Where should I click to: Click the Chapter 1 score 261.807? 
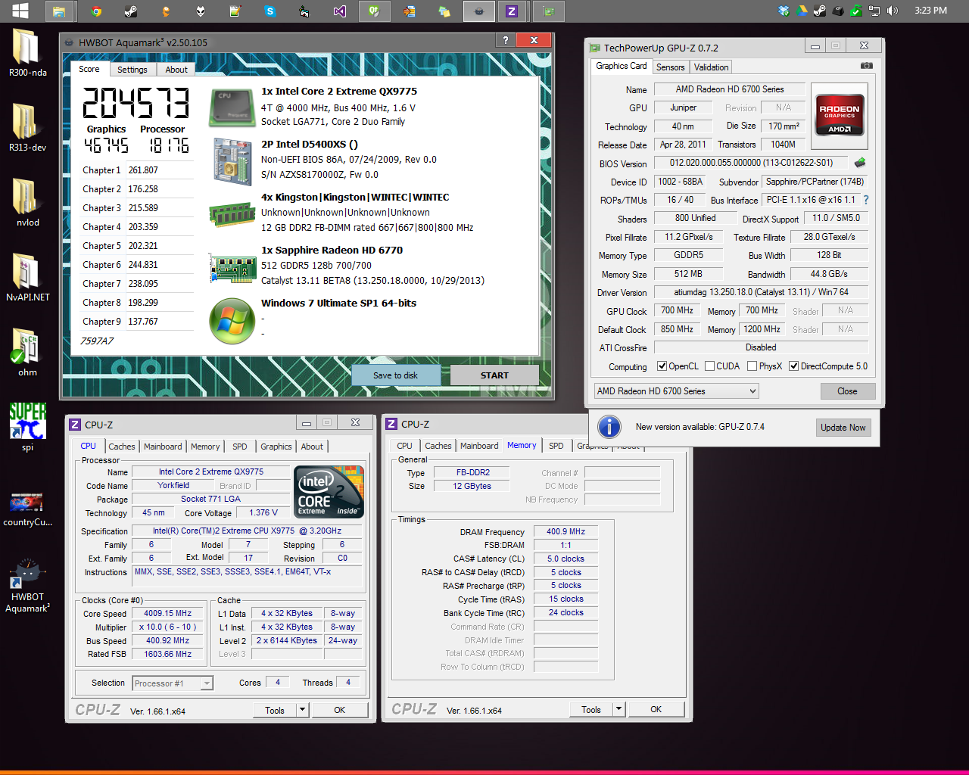tap(143, 170)
